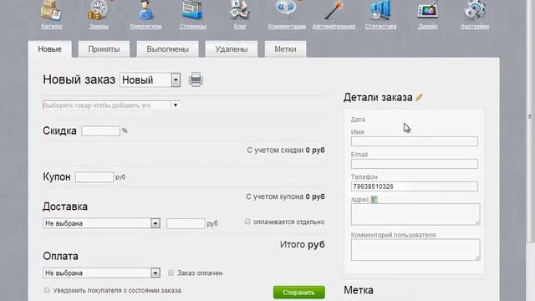Switch to the Выполнены tab
535x301 pixels.
167,49
